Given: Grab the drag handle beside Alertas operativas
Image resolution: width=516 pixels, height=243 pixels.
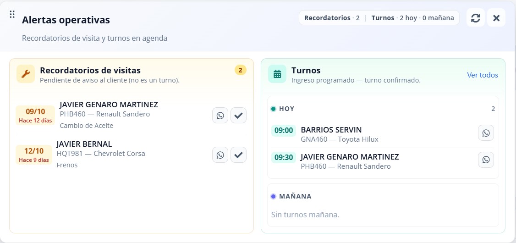Looking at the screenshot, I should pos(12,14).
